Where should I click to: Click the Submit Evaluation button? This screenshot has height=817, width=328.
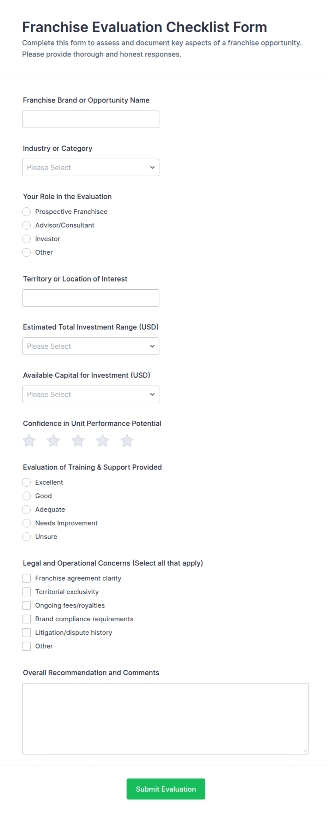coord(166,789)
